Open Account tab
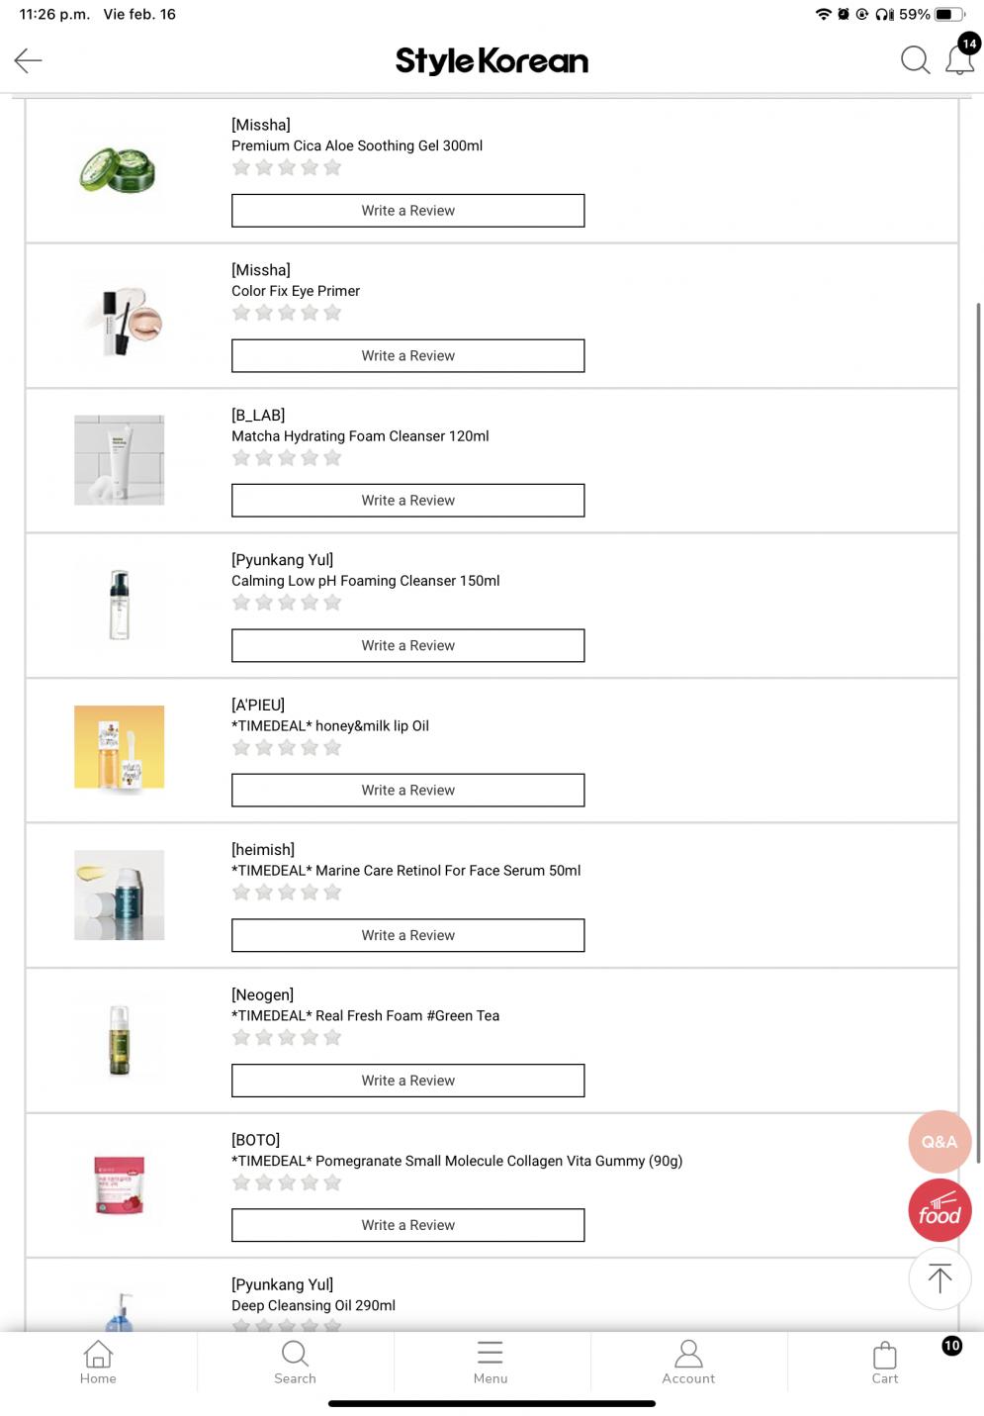The height and width of the screenshot is (1416, 984). [688, 1362]
